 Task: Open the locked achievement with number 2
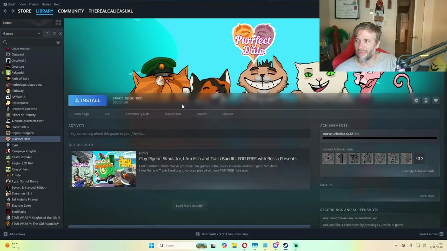pyautogui.click(x=367, y=158)
